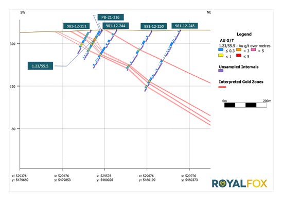
Task: Click the orange < 3 legend swatch
Action: pyautogui.click(x=239, y=49)
